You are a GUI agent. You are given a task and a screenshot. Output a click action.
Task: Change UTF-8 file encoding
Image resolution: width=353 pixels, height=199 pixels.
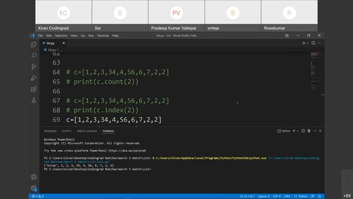(277, 196)
